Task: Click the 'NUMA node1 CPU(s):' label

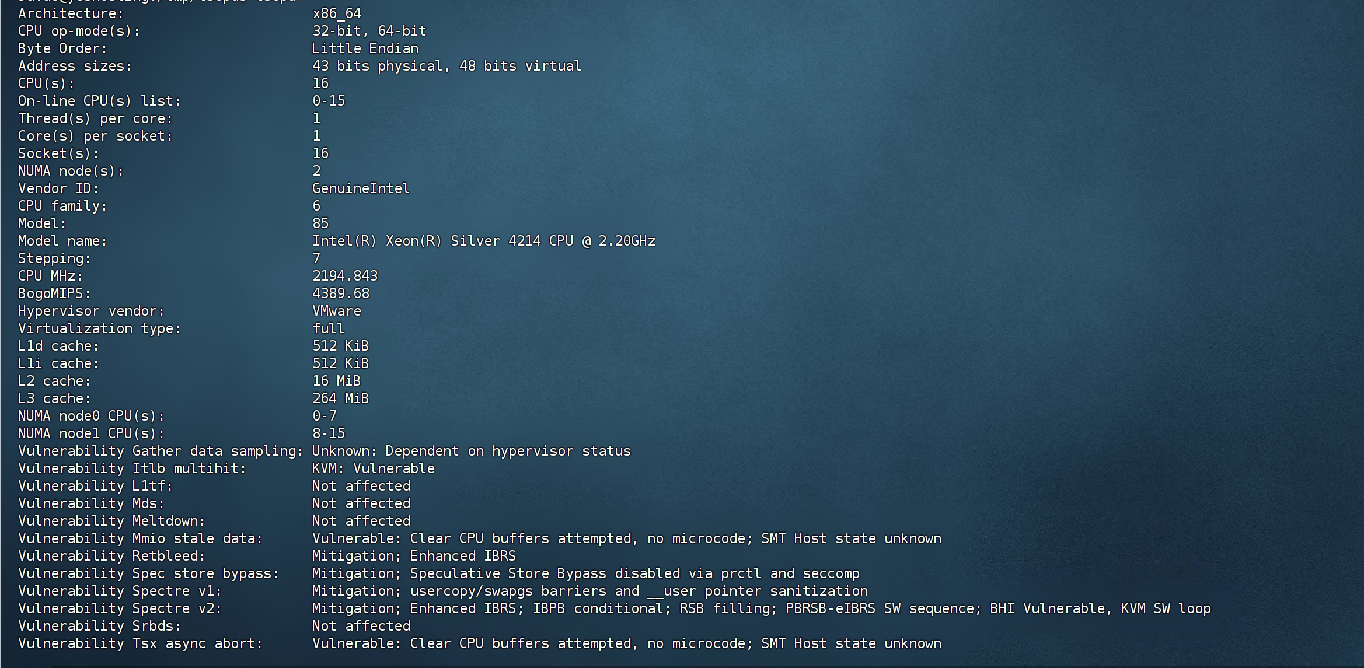Action: click(91, 433)
